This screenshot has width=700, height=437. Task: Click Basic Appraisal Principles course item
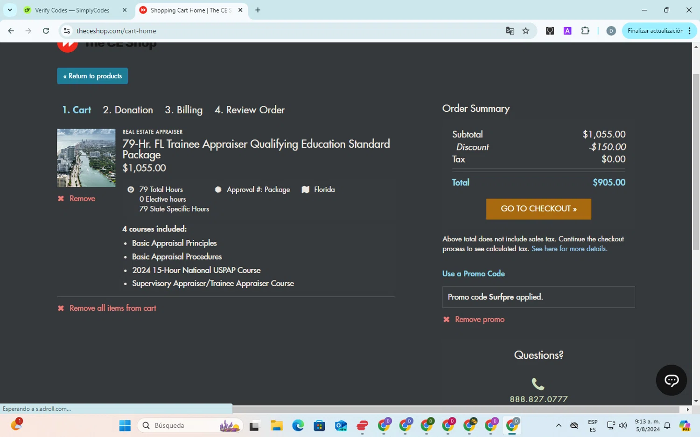point(175,243)
